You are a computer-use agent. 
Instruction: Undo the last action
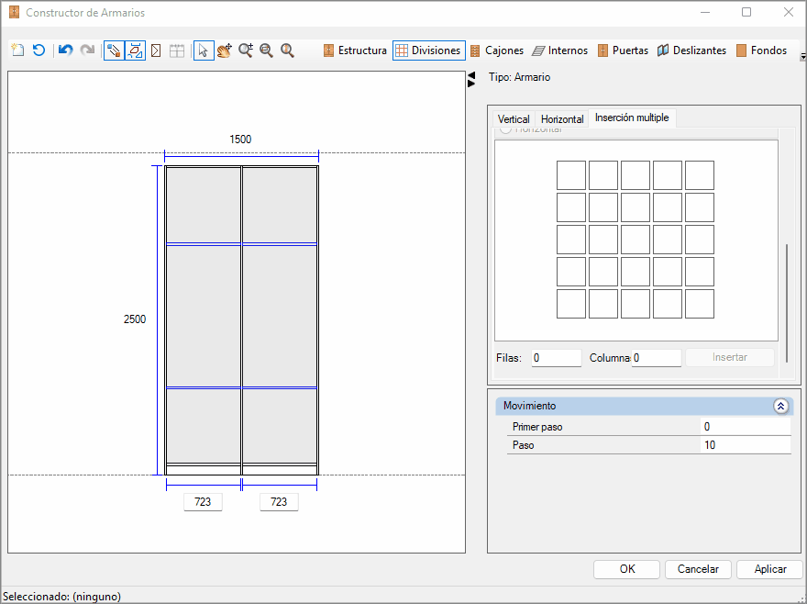[x=65, y=50]
